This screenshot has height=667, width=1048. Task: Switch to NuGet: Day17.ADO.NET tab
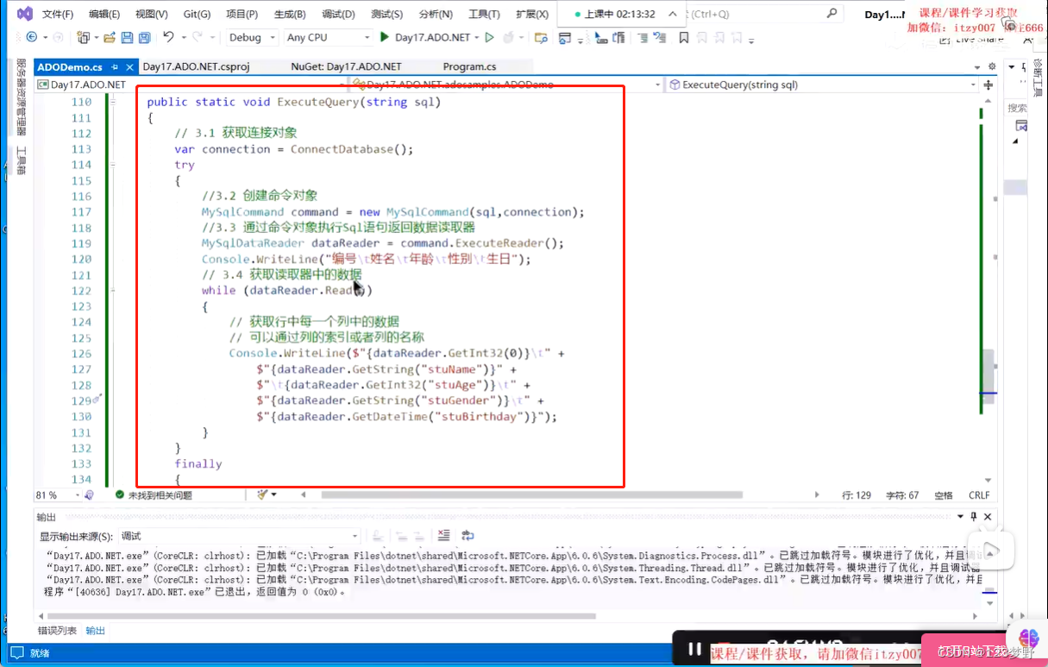point(346,66)
